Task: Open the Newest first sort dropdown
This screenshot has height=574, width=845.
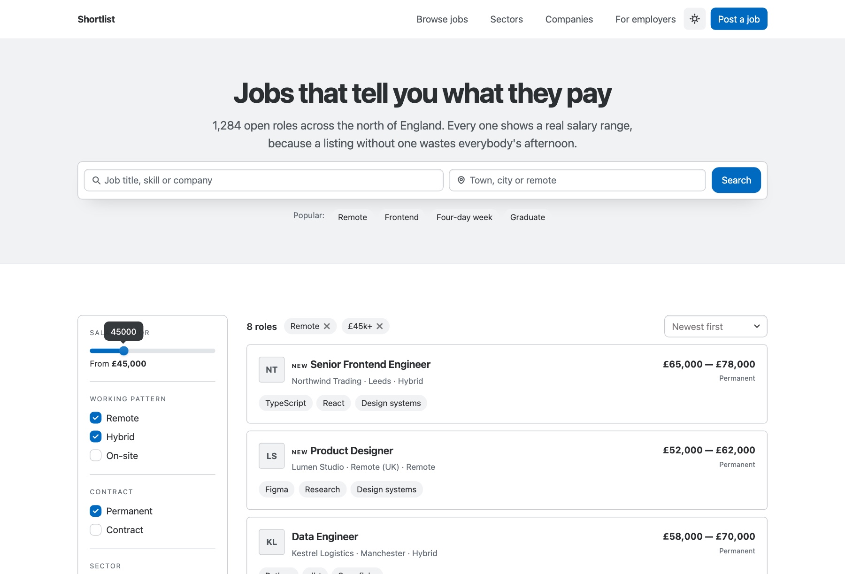Action: pyautogui.click(x=715, y=326)
